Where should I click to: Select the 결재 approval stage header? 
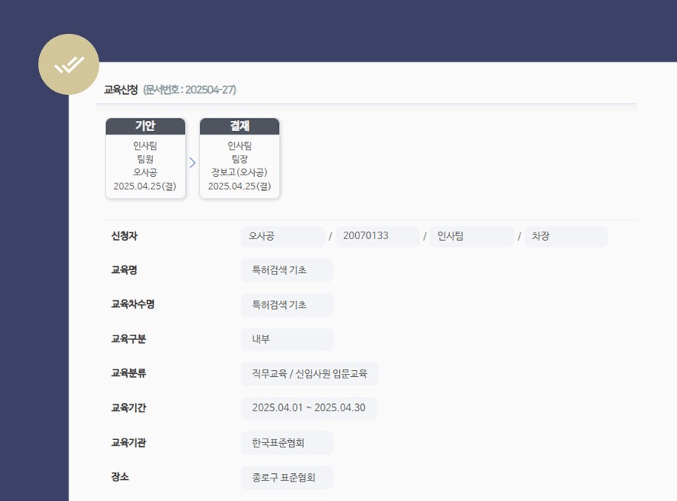[239, 126]
